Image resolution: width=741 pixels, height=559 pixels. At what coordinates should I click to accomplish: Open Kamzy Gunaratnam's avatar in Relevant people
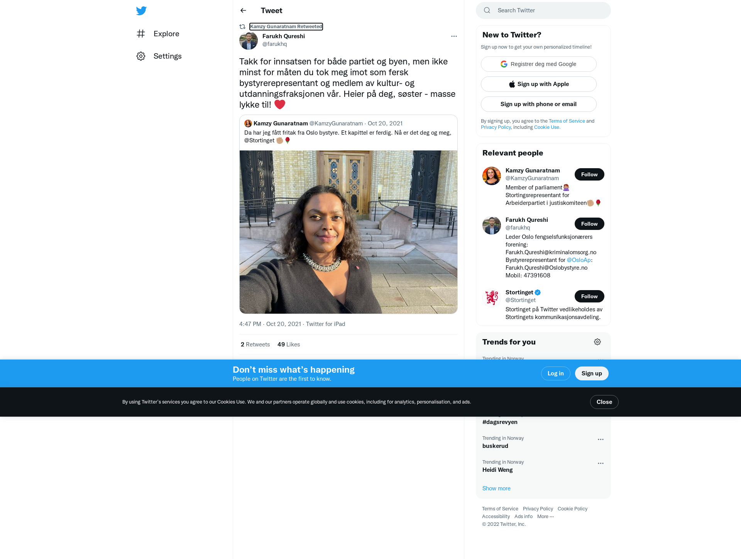492,176
